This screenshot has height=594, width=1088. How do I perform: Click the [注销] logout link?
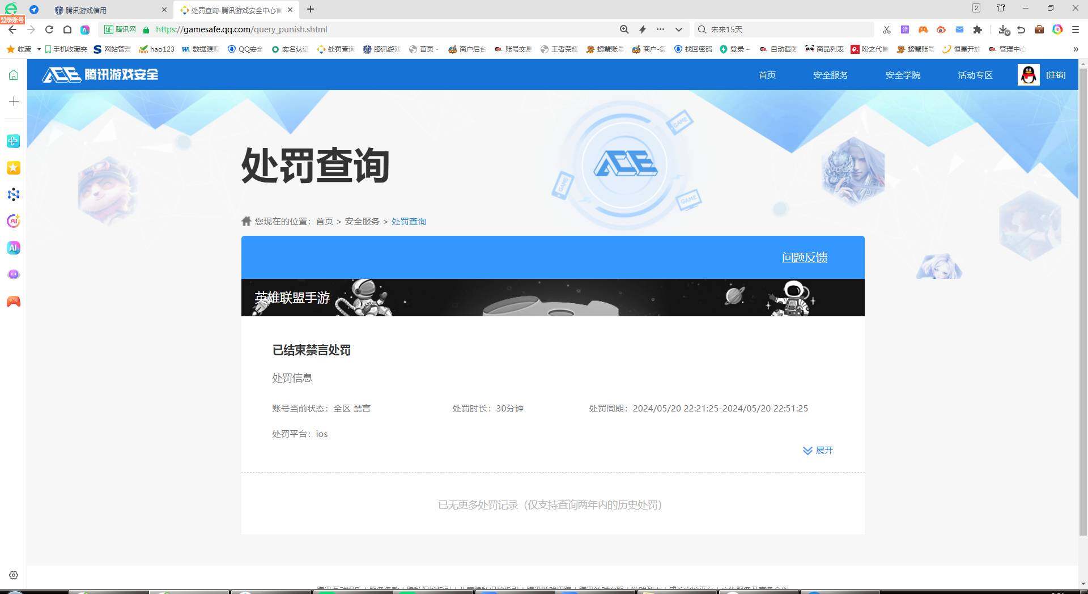coord(1056,75)
